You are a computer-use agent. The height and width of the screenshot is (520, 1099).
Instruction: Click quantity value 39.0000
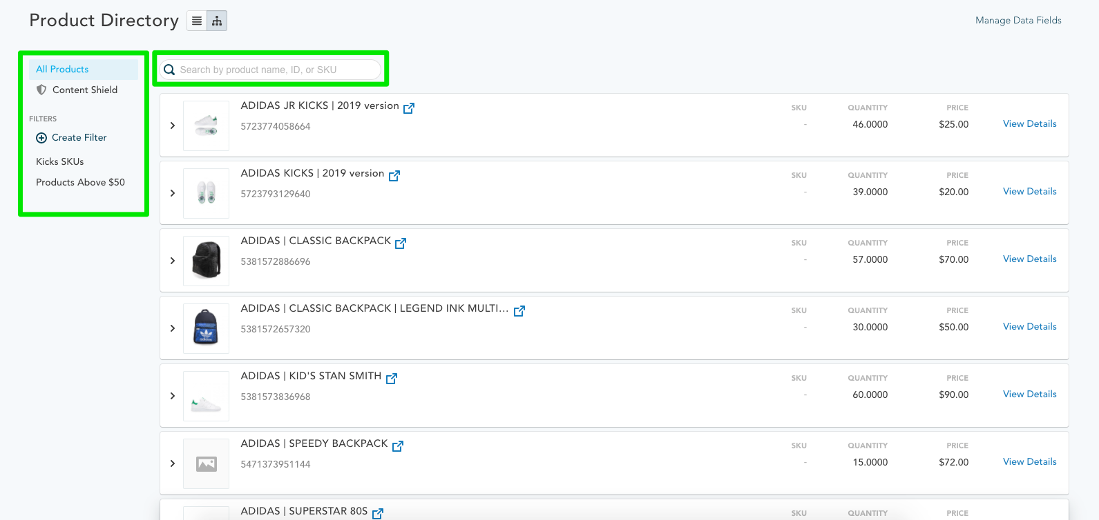pyautogui.click(x=870, y=192)
